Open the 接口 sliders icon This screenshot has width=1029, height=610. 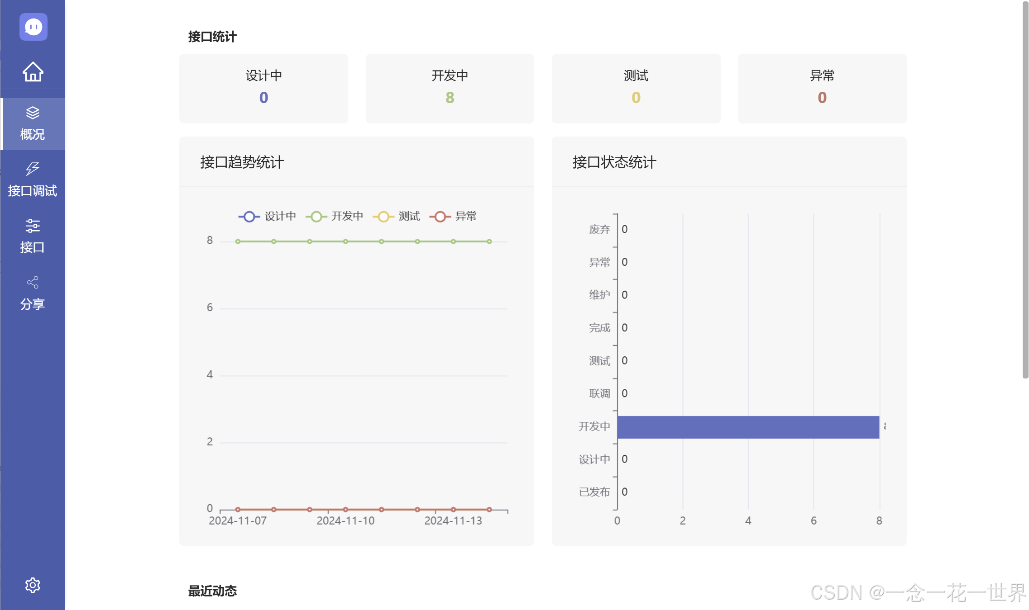(33, 225)
